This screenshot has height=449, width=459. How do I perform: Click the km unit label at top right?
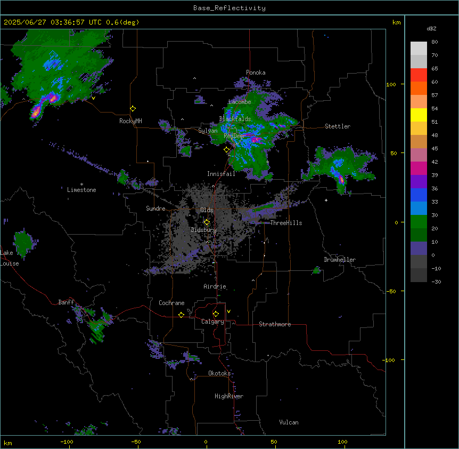tap(396, 22)
